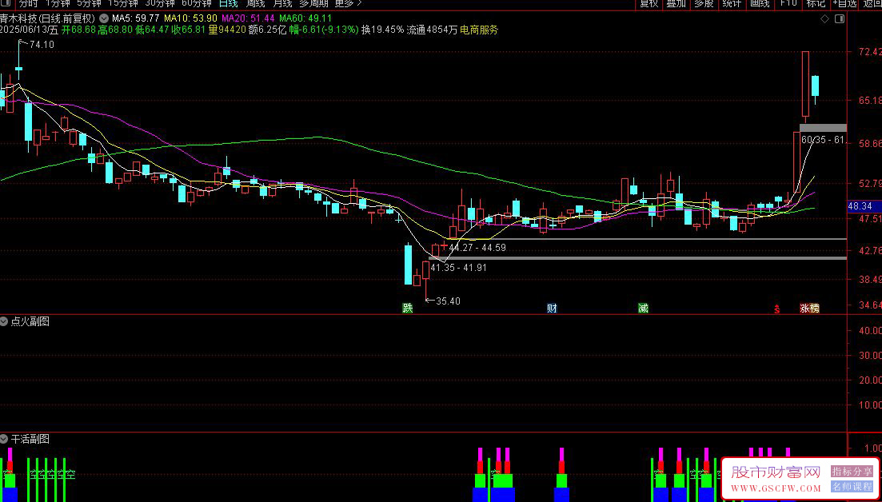
Task: Click the 标记 mark button
Action: pos(816,3)
